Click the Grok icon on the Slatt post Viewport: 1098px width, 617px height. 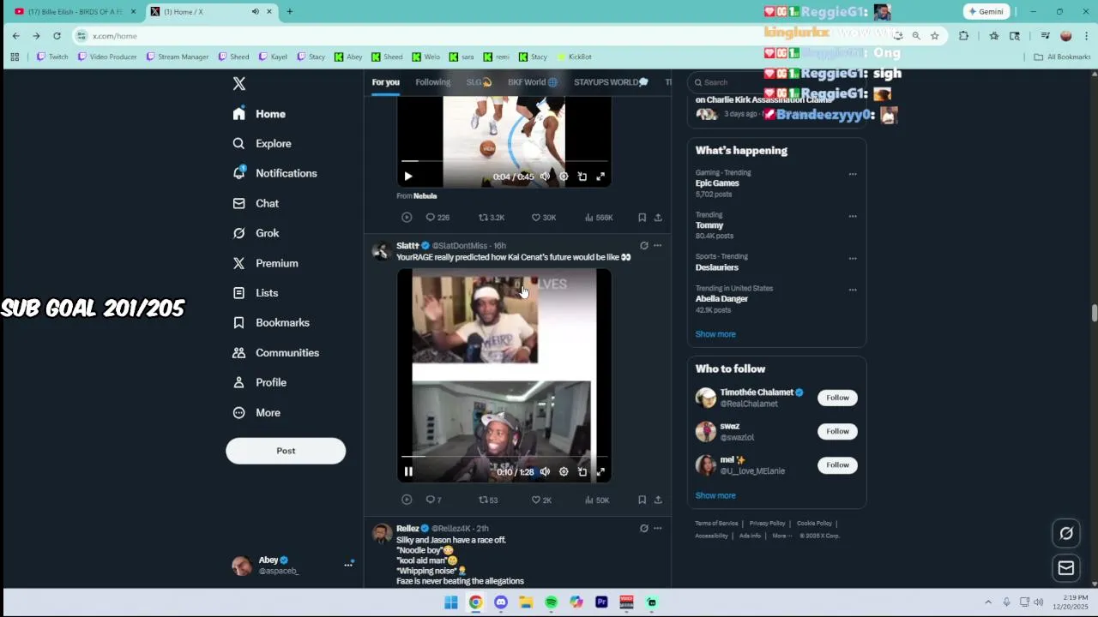coord(644,245)
